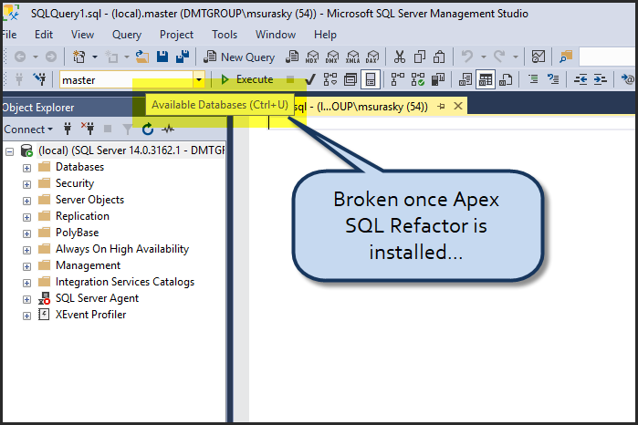Close the SQLQuery1.sql tab
The image size is (638, 425).
[458, 106]
